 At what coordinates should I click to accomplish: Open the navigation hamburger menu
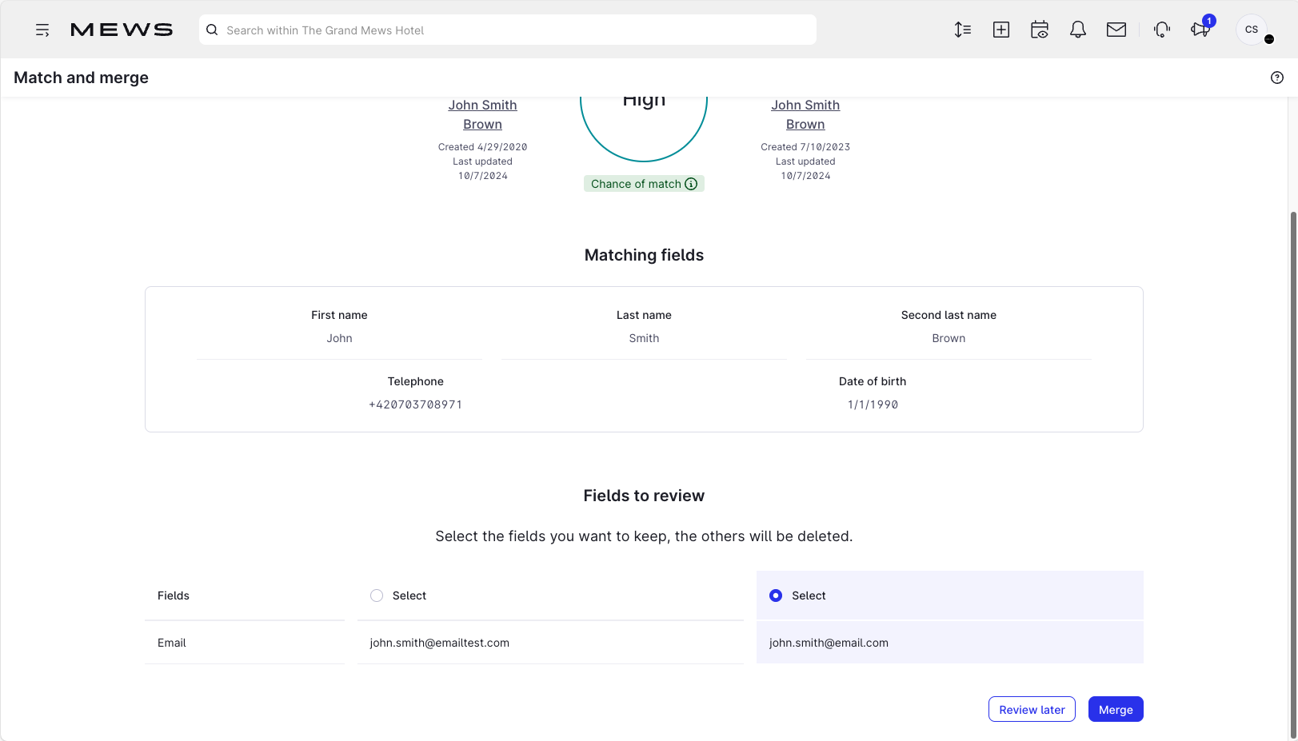(x=42, y=29)
